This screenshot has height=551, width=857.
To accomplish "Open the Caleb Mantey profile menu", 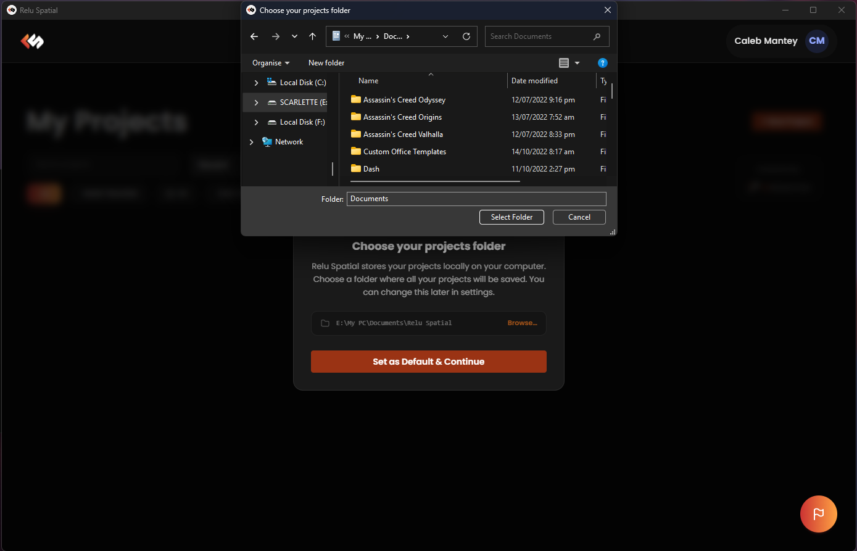I will click(x=781, y=41).
